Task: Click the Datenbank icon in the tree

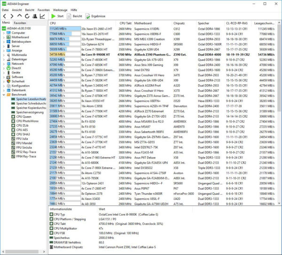Action: tap(8, 90)
